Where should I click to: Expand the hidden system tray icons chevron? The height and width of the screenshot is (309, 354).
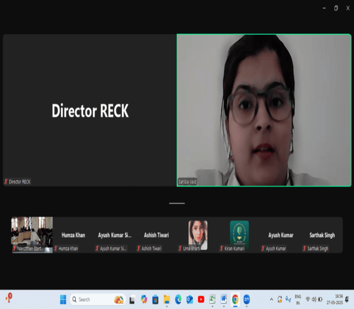(272, 299)
